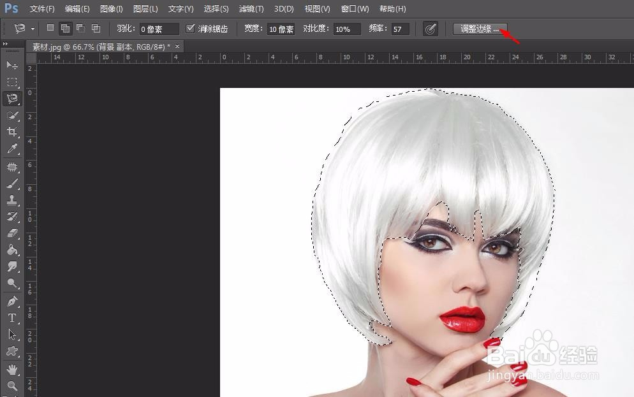
Task: Click the width (宽度) value field
Action: click(x=281, y=29)
